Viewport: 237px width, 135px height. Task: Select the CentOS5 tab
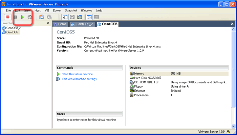108,24
